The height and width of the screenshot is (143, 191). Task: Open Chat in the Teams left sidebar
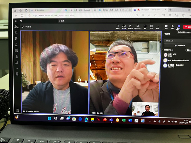(16, 33)
